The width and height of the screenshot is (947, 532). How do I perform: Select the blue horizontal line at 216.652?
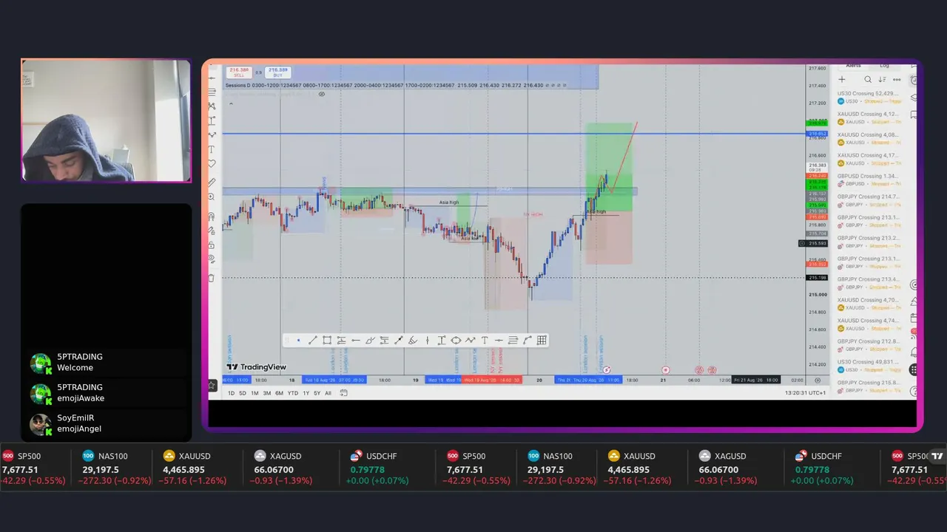point(513,134)
